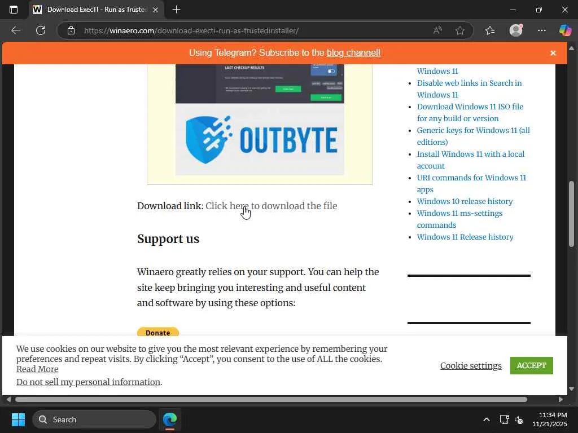578x433 pixels.
Task: Open the Favorites list
Action: pos(490,30)
